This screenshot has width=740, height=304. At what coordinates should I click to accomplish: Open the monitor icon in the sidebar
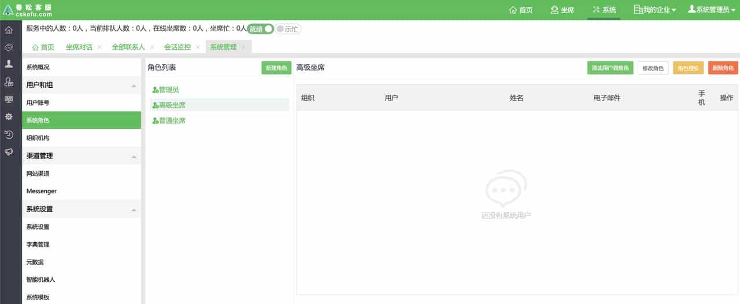tap(9, 99)
